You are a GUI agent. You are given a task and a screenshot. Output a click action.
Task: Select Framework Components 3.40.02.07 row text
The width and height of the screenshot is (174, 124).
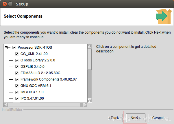[x=49, y=79]
